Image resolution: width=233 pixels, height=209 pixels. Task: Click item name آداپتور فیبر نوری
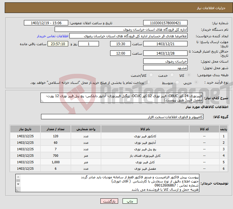(145, 143)
